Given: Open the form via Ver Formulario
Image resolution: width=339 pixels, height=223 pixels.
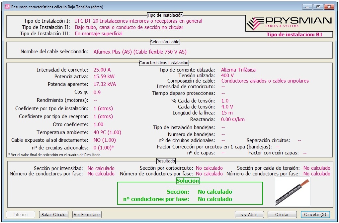Looking at the screenshot, I should (87, 215).
